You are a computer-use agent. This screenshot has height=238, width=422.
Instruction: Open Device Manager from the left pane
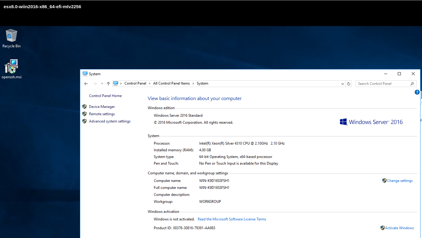(102, 107)
